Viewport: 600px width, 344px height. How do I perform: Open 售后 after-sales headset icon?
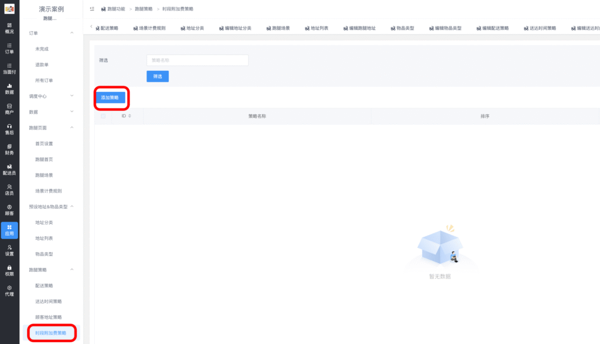[x=9, y=129]
